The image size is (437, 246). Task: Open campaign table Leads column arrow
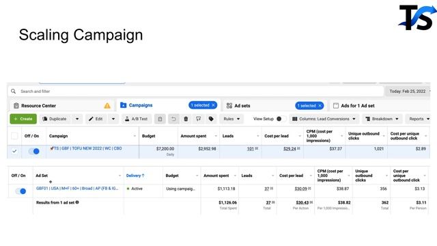257,136
